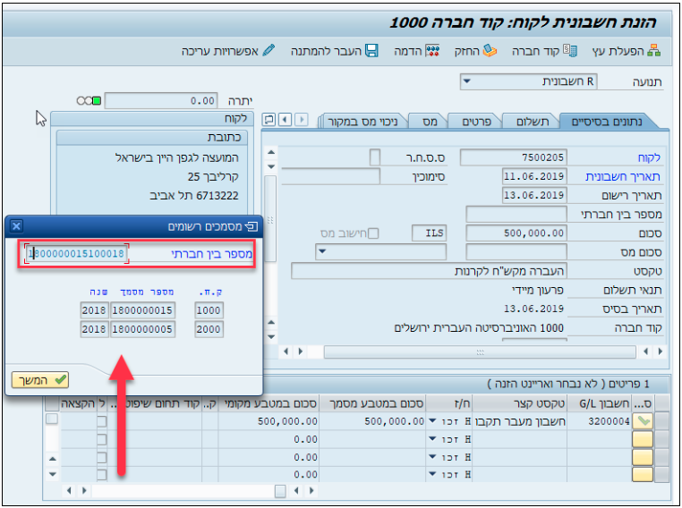Open debit/credit dropdown on second item row
The height and width of the screenshot is (508, 682).
click(x=432, y=439)
